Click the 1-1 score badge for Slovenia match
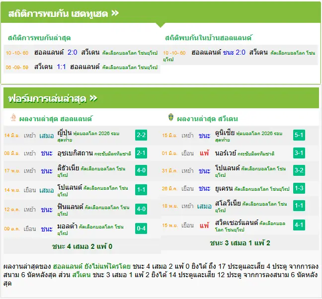322x299 pixels. pyautogui.click(x=299, y=206)
